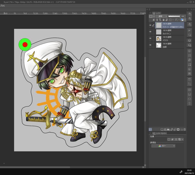Screen dimensions: 195x175
Task: Switch to the レイヤー panel tab
Action: coord(157,13)
